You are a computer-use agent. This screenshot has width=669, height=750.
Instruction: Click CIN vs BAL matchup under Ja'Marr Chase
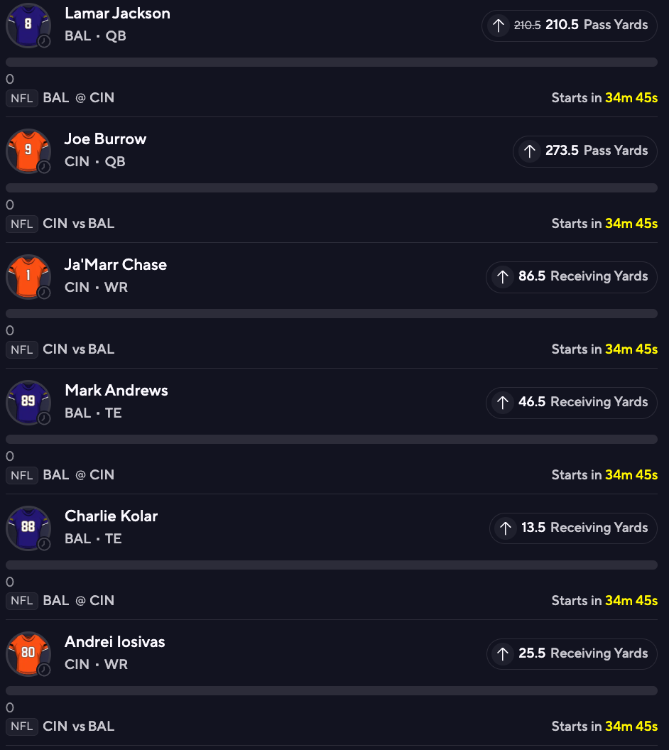[78, 349]
